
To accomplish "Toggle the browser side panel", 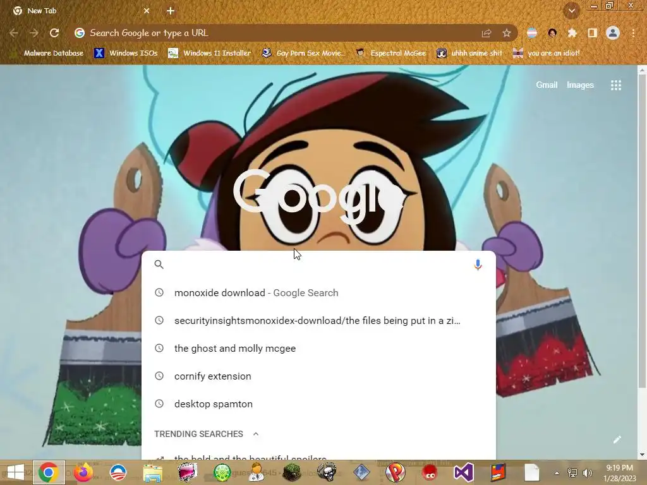I will pyautogui.click(x=592, y=33).
